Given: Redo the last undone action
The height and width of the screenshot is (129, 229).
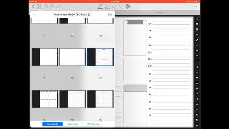Looking at the screenshot, I should (x=189, y=6).
